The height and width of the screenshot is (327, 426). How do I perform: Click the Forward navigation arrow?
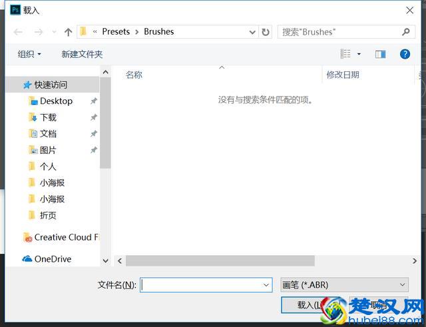tap(39, 32)
